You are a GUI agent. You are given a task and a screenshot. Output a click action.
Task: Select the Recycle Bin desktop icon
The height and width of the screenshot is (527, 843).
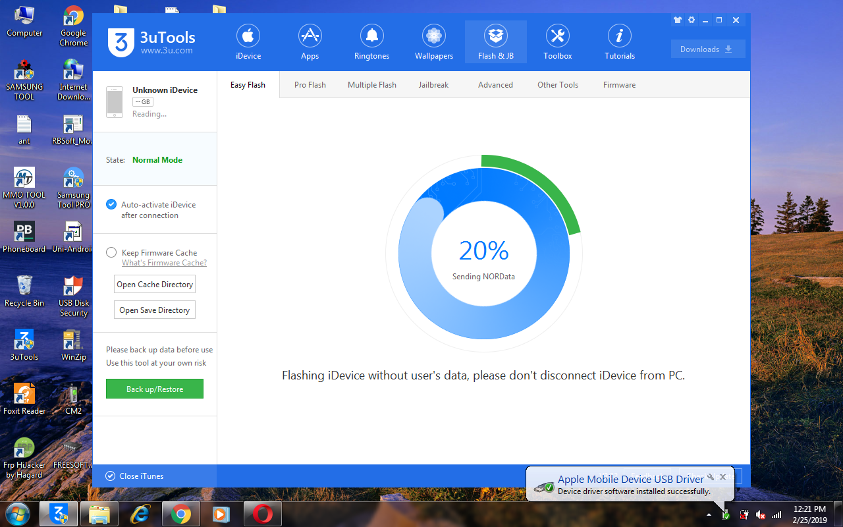pyautogui.click(x=24, y=291)
